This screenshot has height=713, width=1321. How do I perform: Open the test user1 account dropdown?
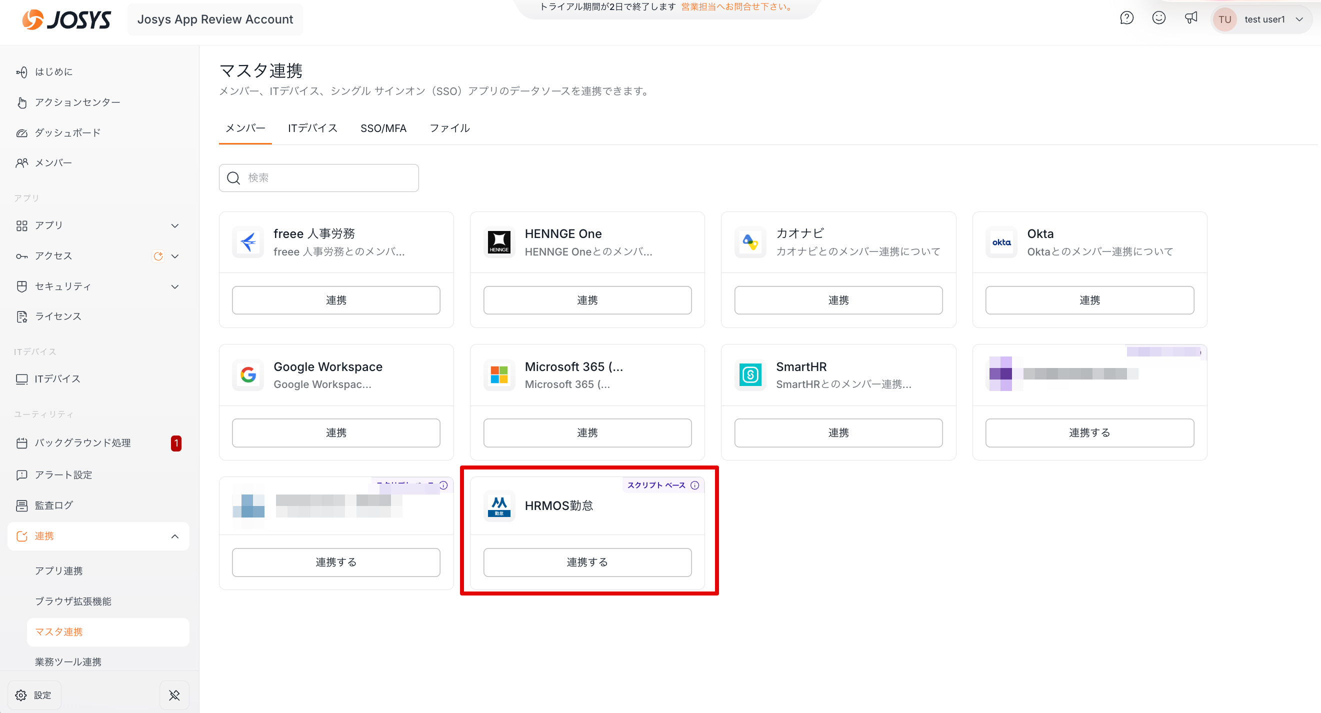pyautogui.click(x=1261, y=19)
